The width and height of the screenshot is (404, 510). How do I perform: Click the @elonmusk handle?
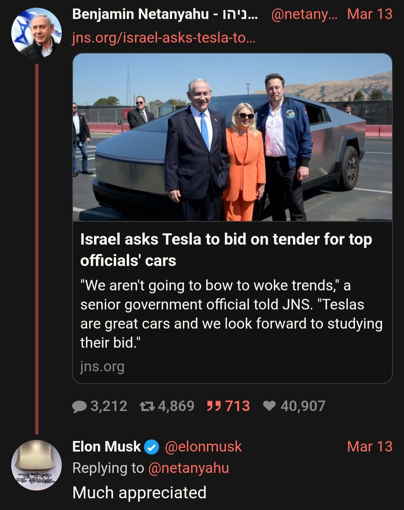tap(203, 447)
